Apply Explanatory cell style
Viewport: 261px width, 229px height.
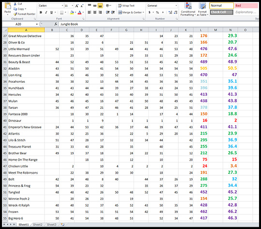(x=246, y=12)
